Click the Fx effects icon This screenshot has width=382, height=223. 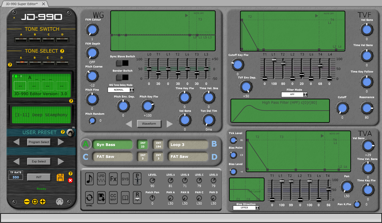tap(113, 179)
